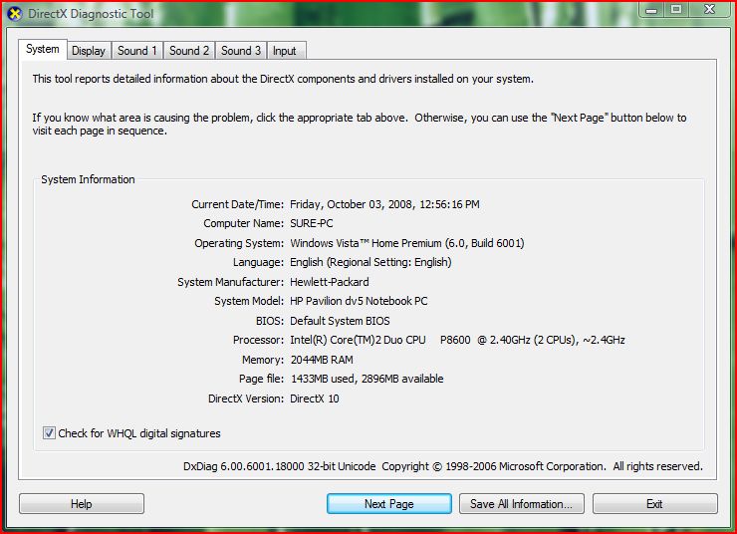This screenshot has height=534, width=737.
Task: Close the window with the X button
Action: click(x=710, y=10)
